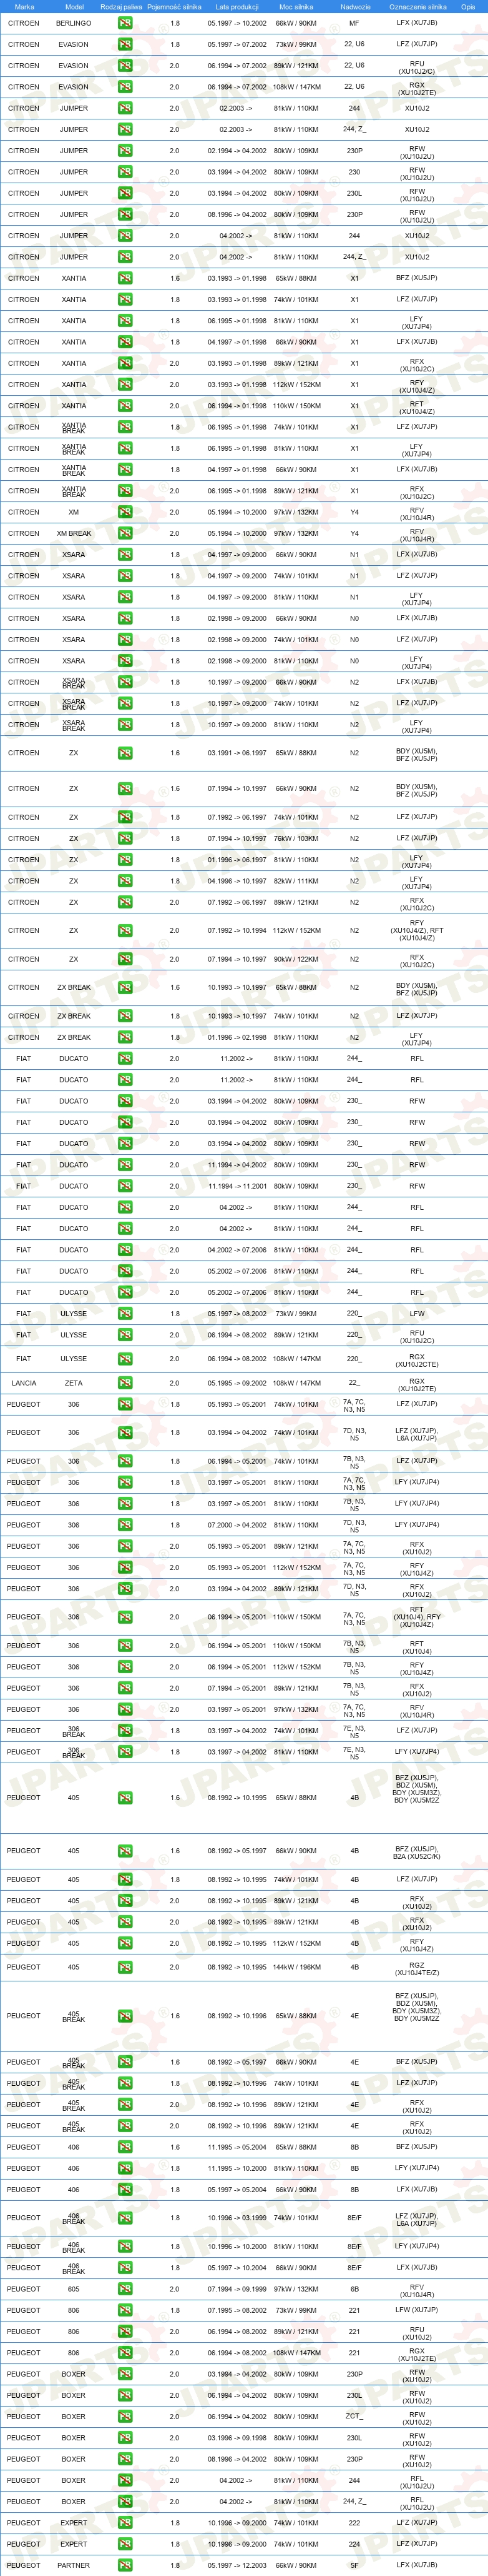Click the 6B body code in 605 row
488x2576 pixels.
point(354,2289)
